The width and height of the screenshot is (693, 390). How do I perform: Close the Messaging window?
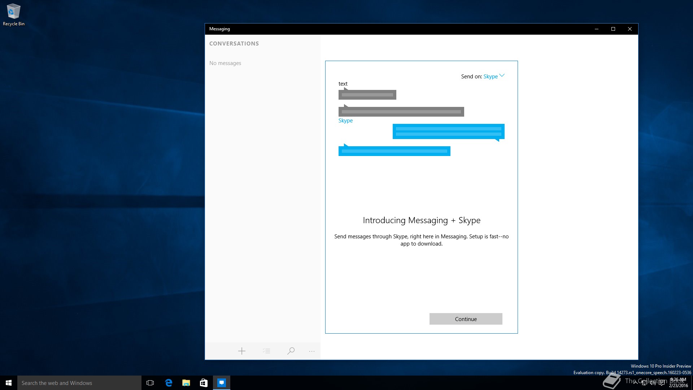630,29
